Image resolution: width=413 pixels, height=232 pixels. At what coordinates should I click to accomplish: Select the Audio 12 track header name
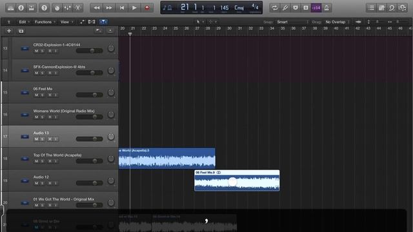tap(41, 177)
